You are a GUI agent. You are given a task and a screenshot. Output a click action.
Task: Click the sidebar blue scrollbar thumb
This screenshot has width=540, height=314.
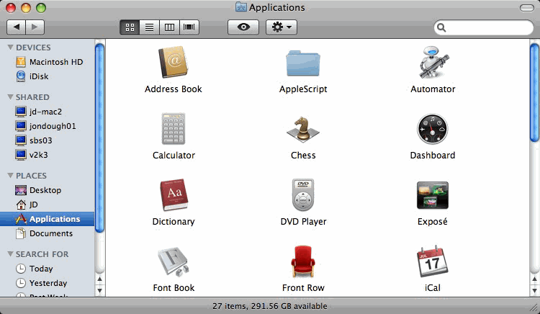click(99, 138)
